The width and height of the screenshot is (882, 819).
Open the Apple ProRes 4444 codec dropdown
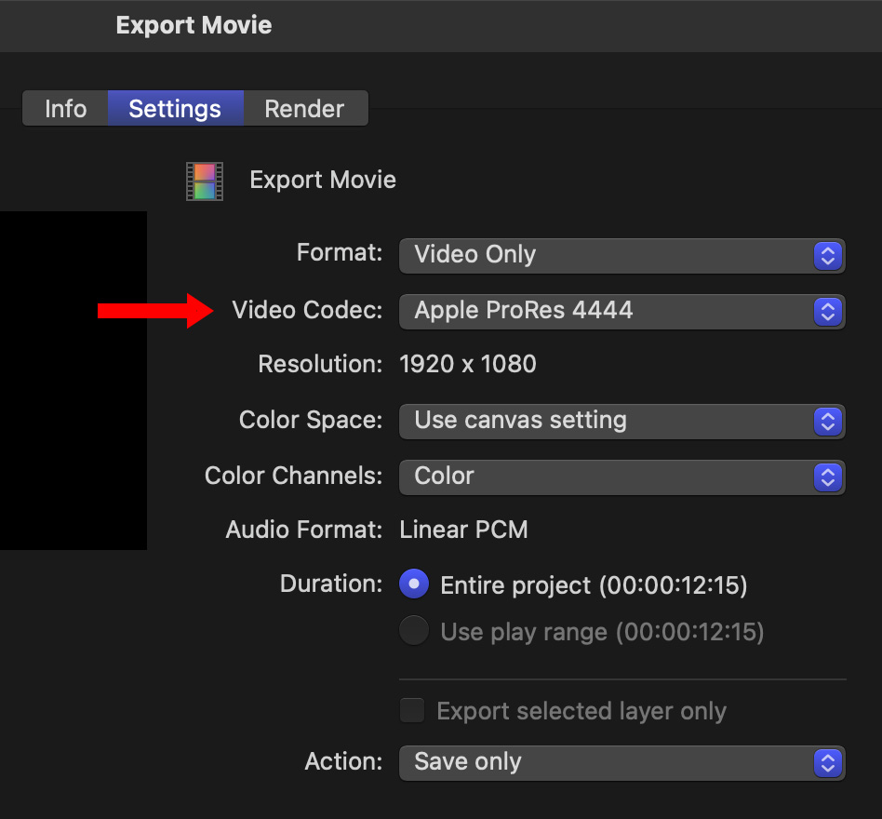click(x=621, y=311)
